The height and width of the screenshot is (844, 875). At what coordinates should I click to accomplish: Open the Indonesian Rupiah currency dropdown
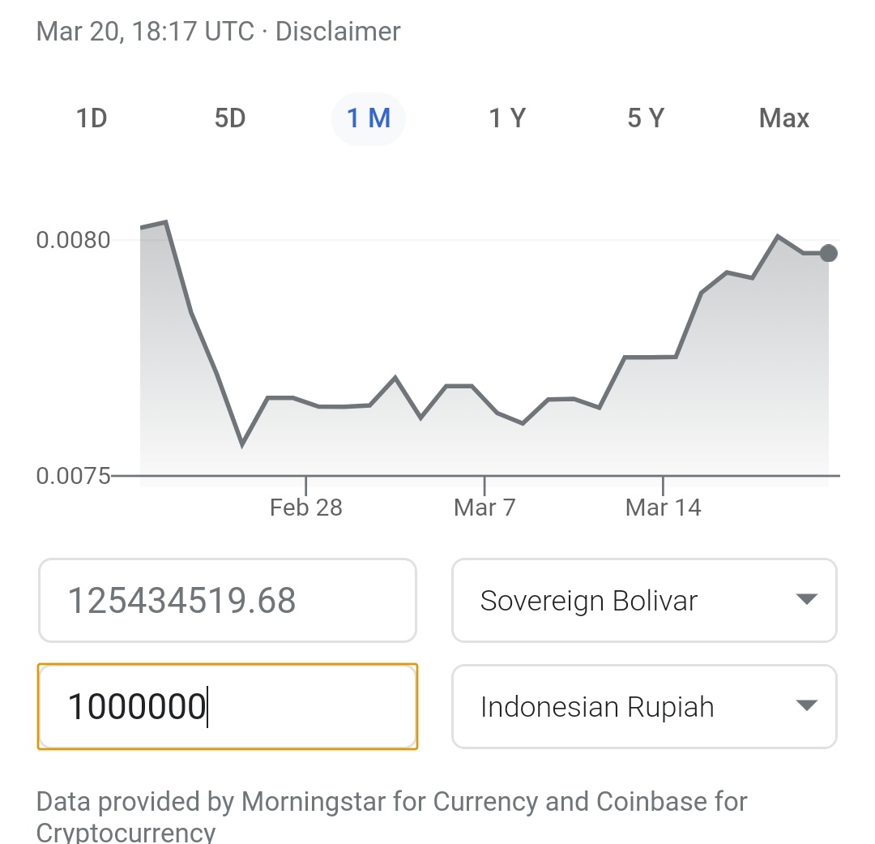[x=645, y=707]
